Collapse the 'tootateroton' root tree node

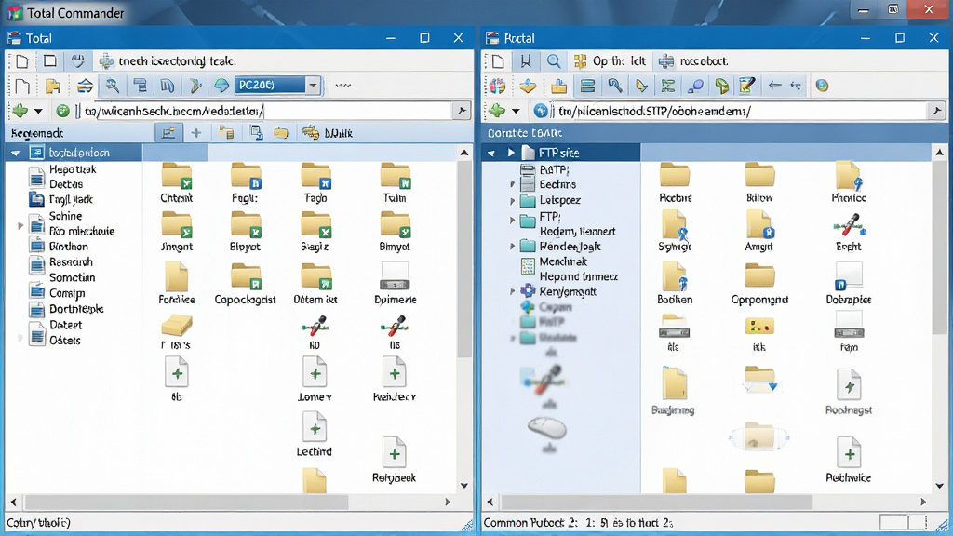coord(15,154)
